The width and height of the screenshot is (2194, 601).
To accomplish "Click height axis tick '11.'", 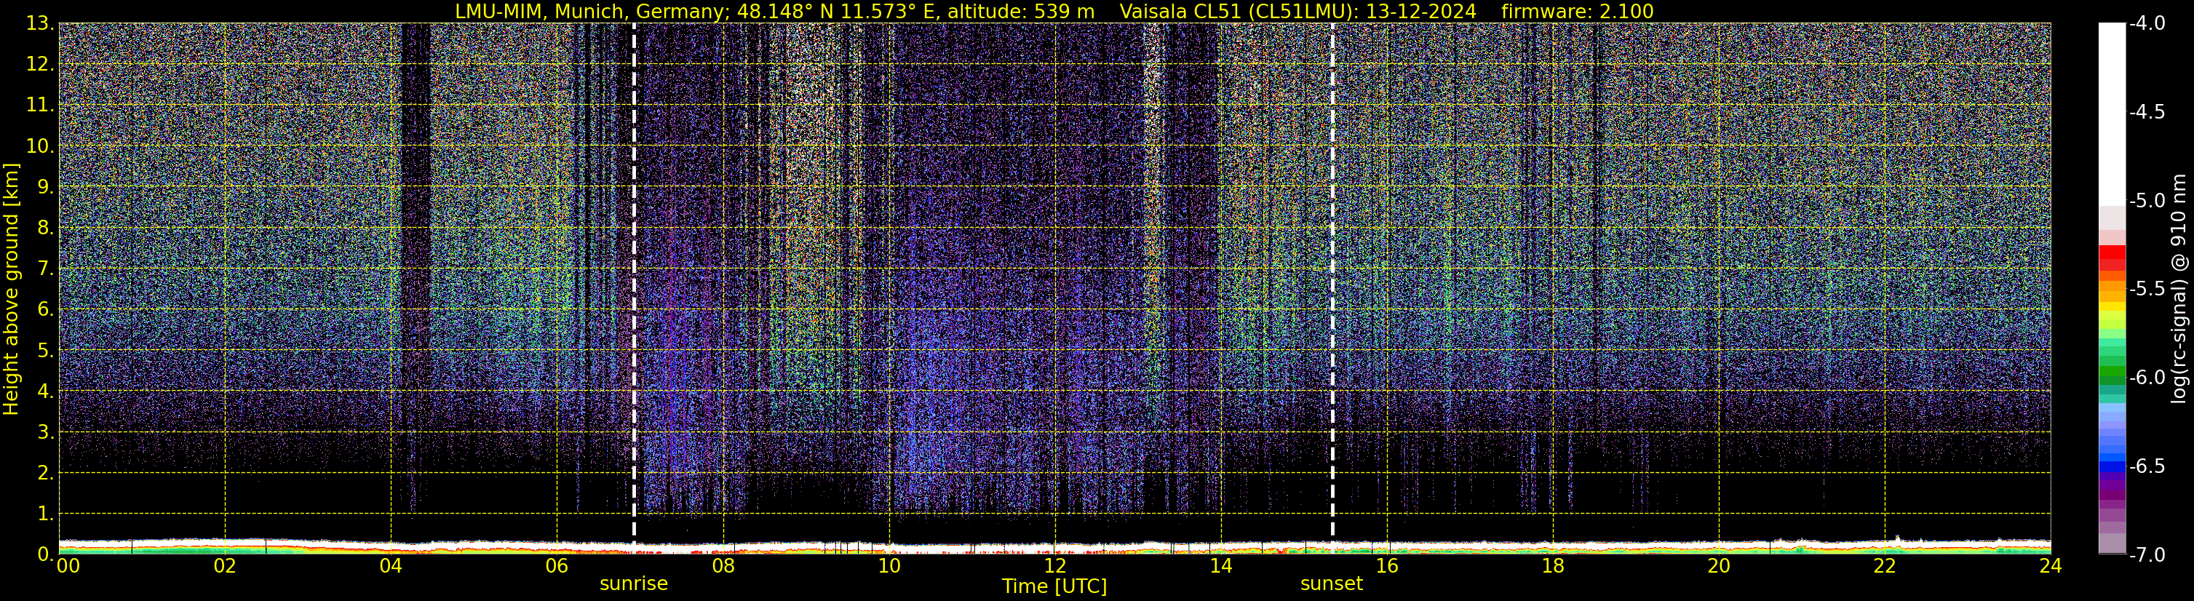I will pos(40,106).
